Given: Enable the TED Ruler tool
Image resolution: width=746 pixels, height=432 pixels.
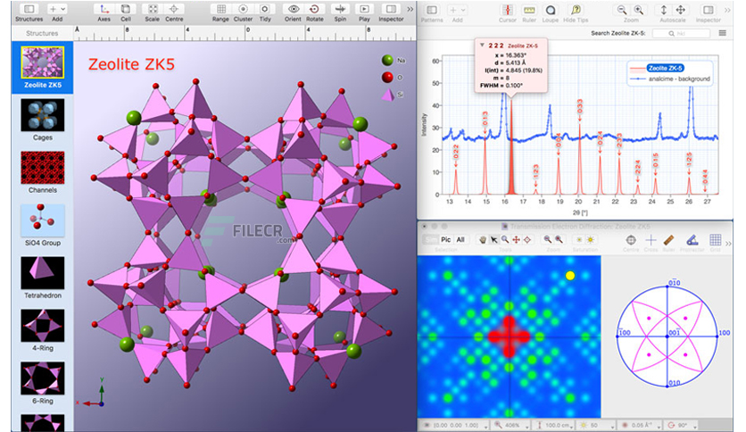Looking at the screenshot, I should point(669,239).
